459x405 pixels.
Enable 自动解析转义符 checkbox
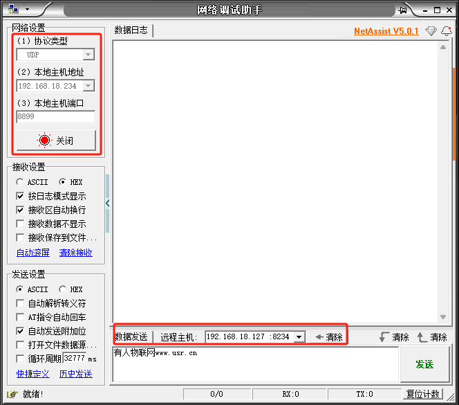click(x=20, y=303)
